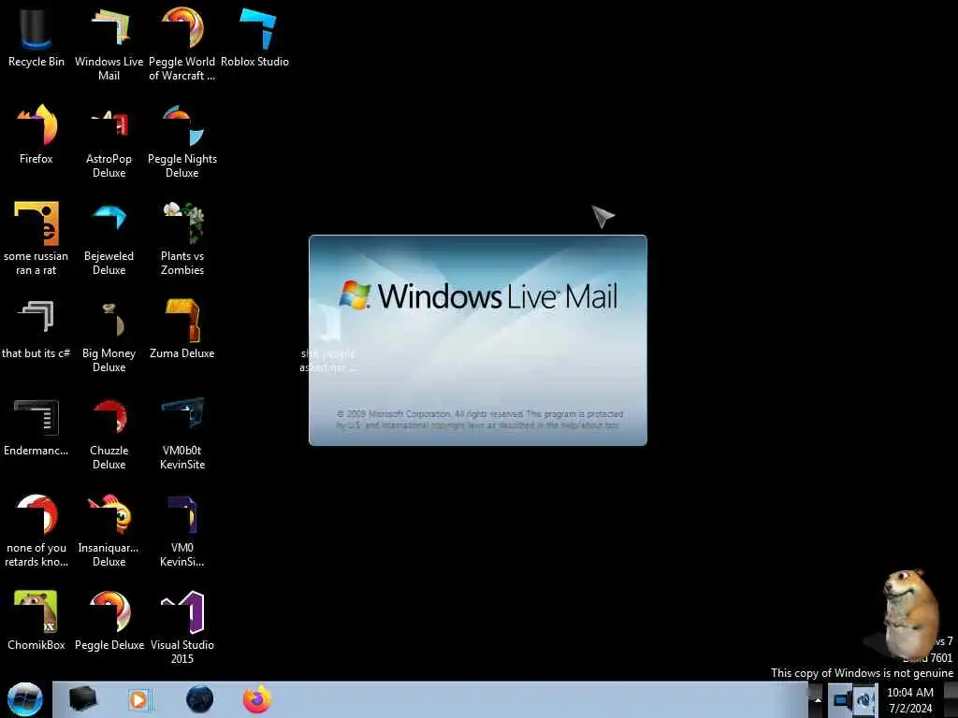Select the Plants vs Zombies icon
This screenshot has width=958, height=718.
pyautogui.click(x=182, y=238)
